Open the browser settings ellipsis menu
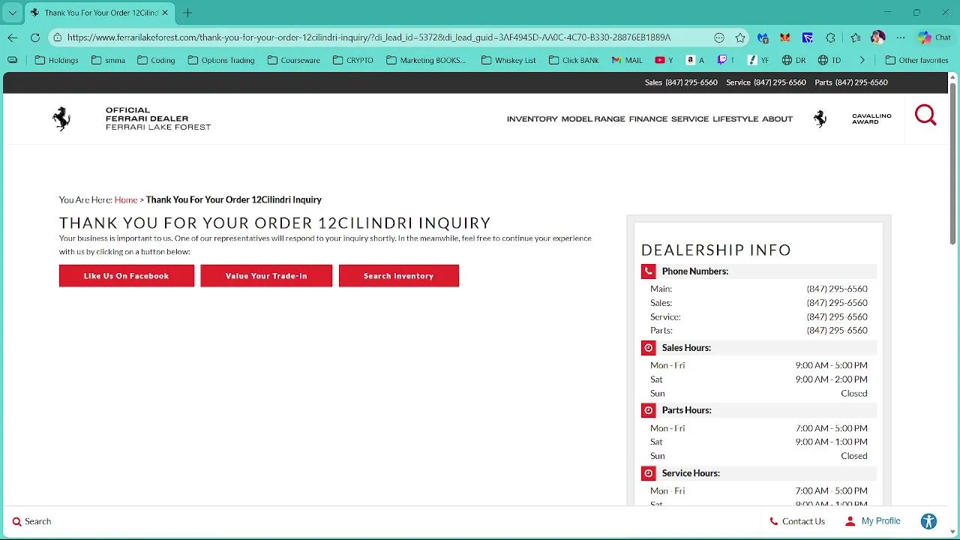 (901, 37)
